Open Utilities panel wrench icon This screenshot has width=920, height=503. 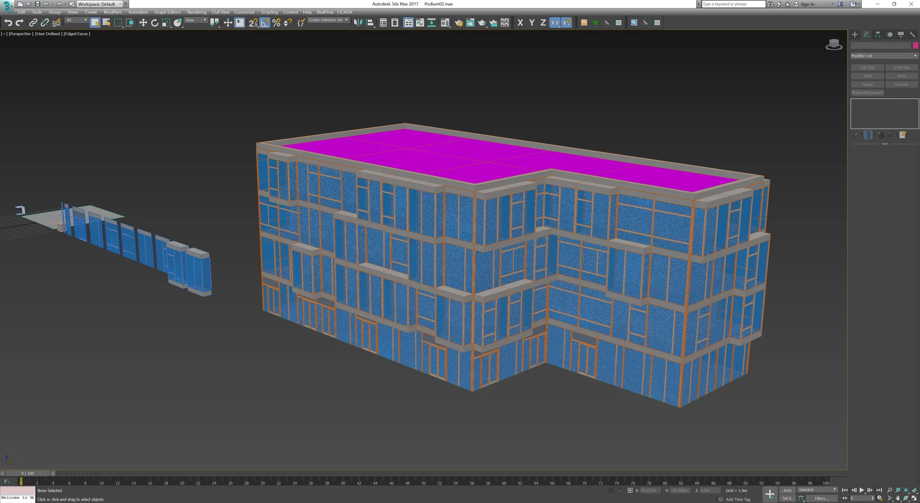click(x=912, y=35)
